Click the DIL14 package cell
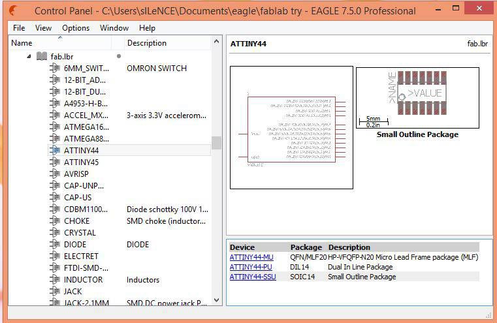Viewport: 497px width, 323px height. coord(300,267)
